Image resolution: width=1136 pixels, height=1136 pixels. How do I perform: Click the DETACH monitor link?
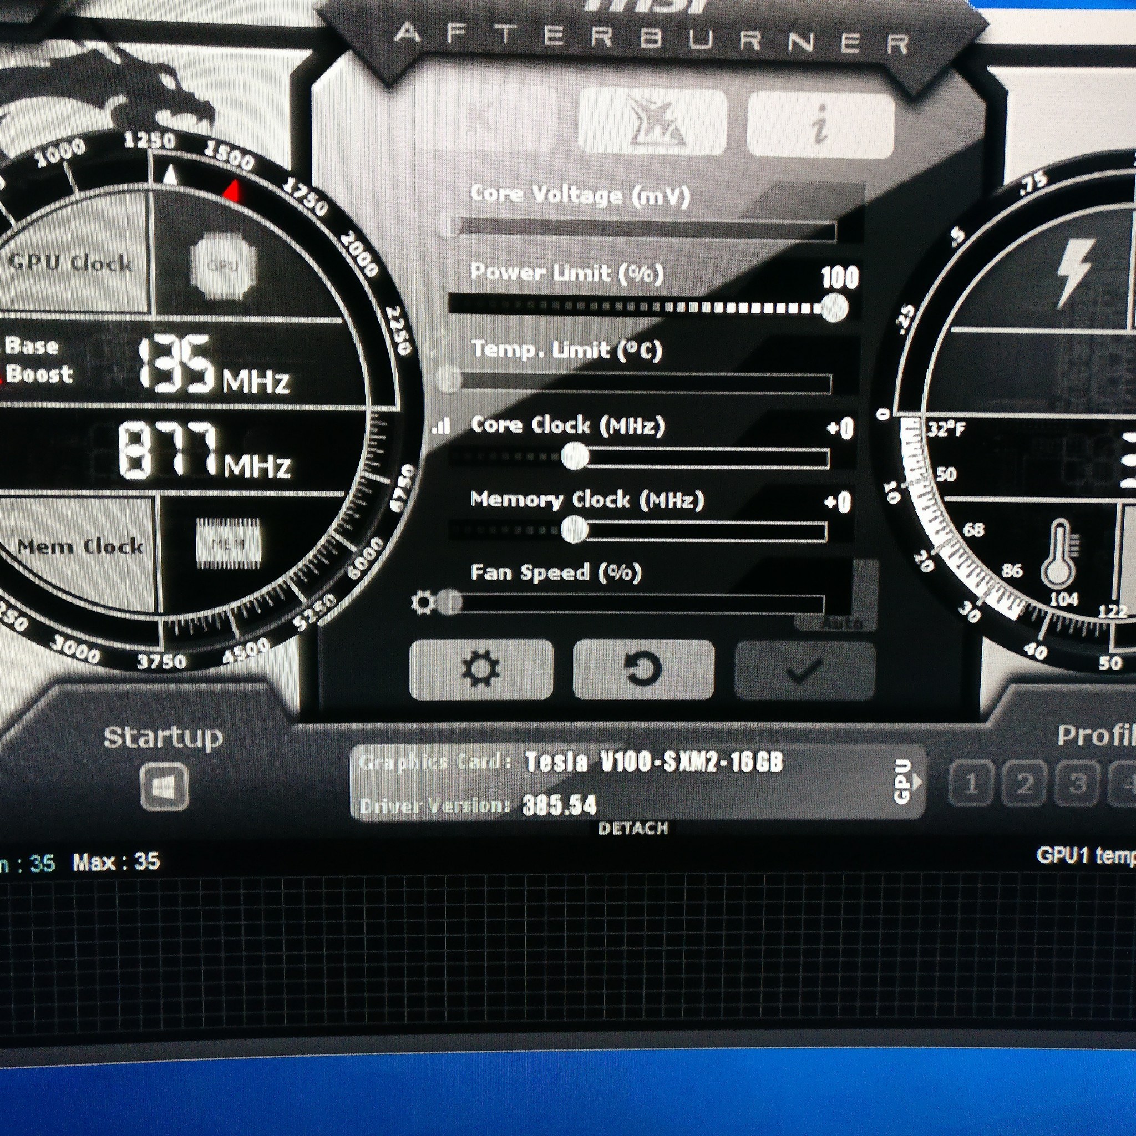[633, 828]
